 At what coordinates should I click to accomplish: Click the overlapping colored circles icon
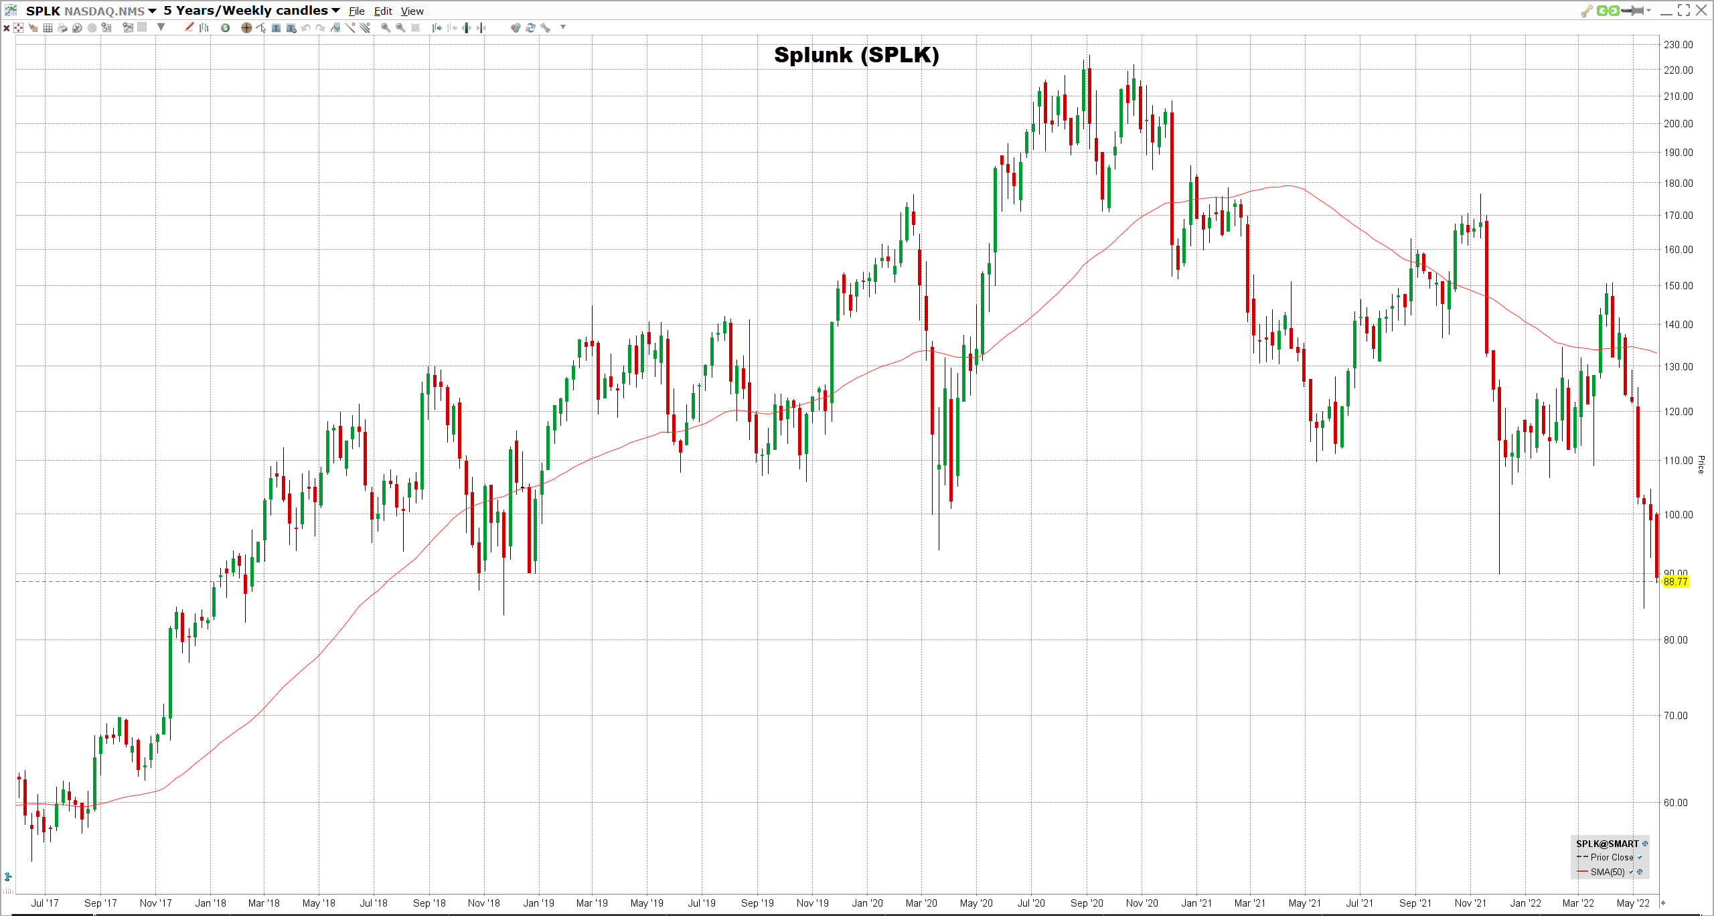point(516,27)
